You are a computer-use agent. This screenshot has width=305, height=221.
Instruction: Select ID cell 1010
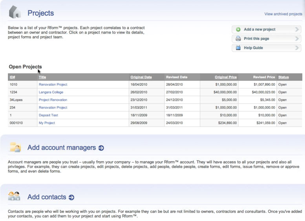pos(13,85)
